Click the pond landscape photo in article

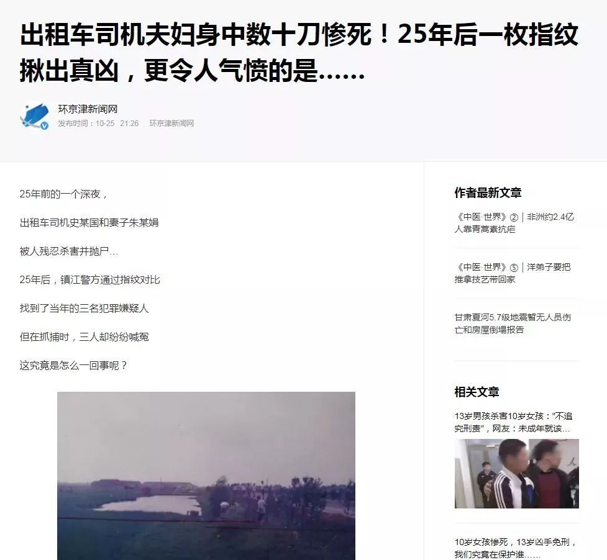(x=206, y=476)
